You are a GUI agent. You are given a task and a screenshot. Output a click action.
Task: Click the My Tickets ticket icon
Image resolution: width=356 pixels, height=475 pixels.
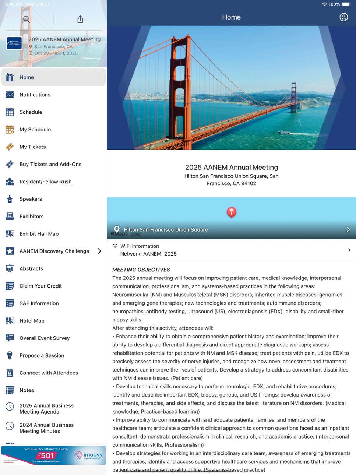[10, 147]
